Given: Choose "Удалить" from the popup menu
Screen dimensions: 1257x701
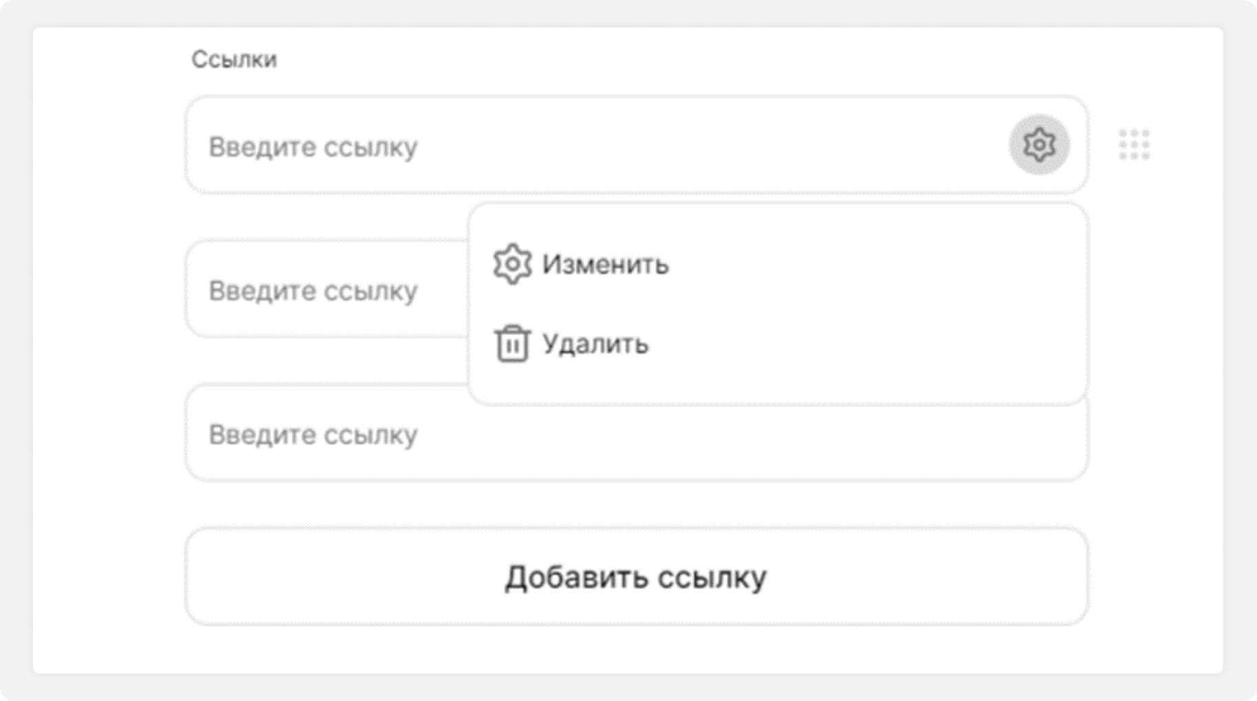Looking at the screenshot, I should coord(595,344).
